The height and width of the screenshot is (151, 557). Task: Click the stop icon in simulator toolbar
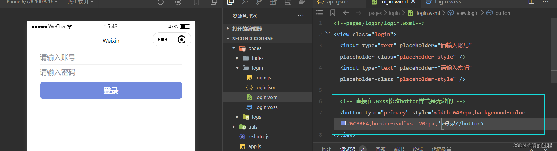point(178,2)
